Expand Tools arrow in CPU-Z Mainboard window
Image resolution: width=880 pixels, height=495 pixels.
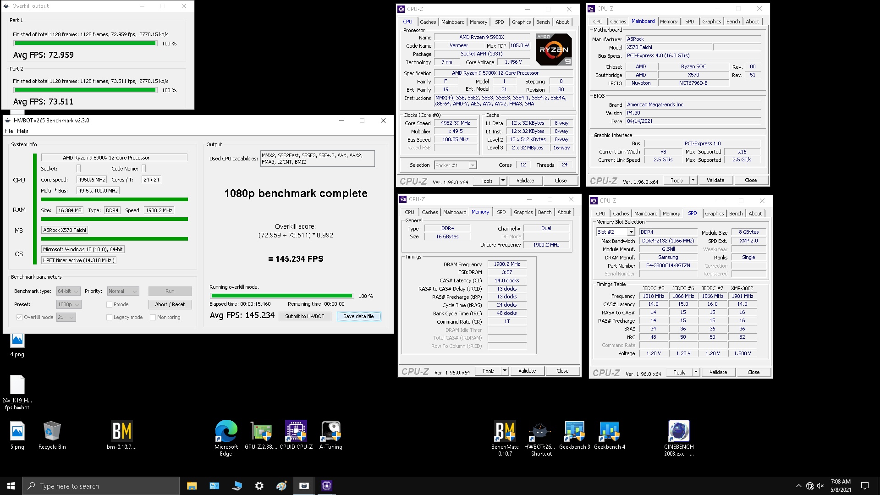coord(693,180)
